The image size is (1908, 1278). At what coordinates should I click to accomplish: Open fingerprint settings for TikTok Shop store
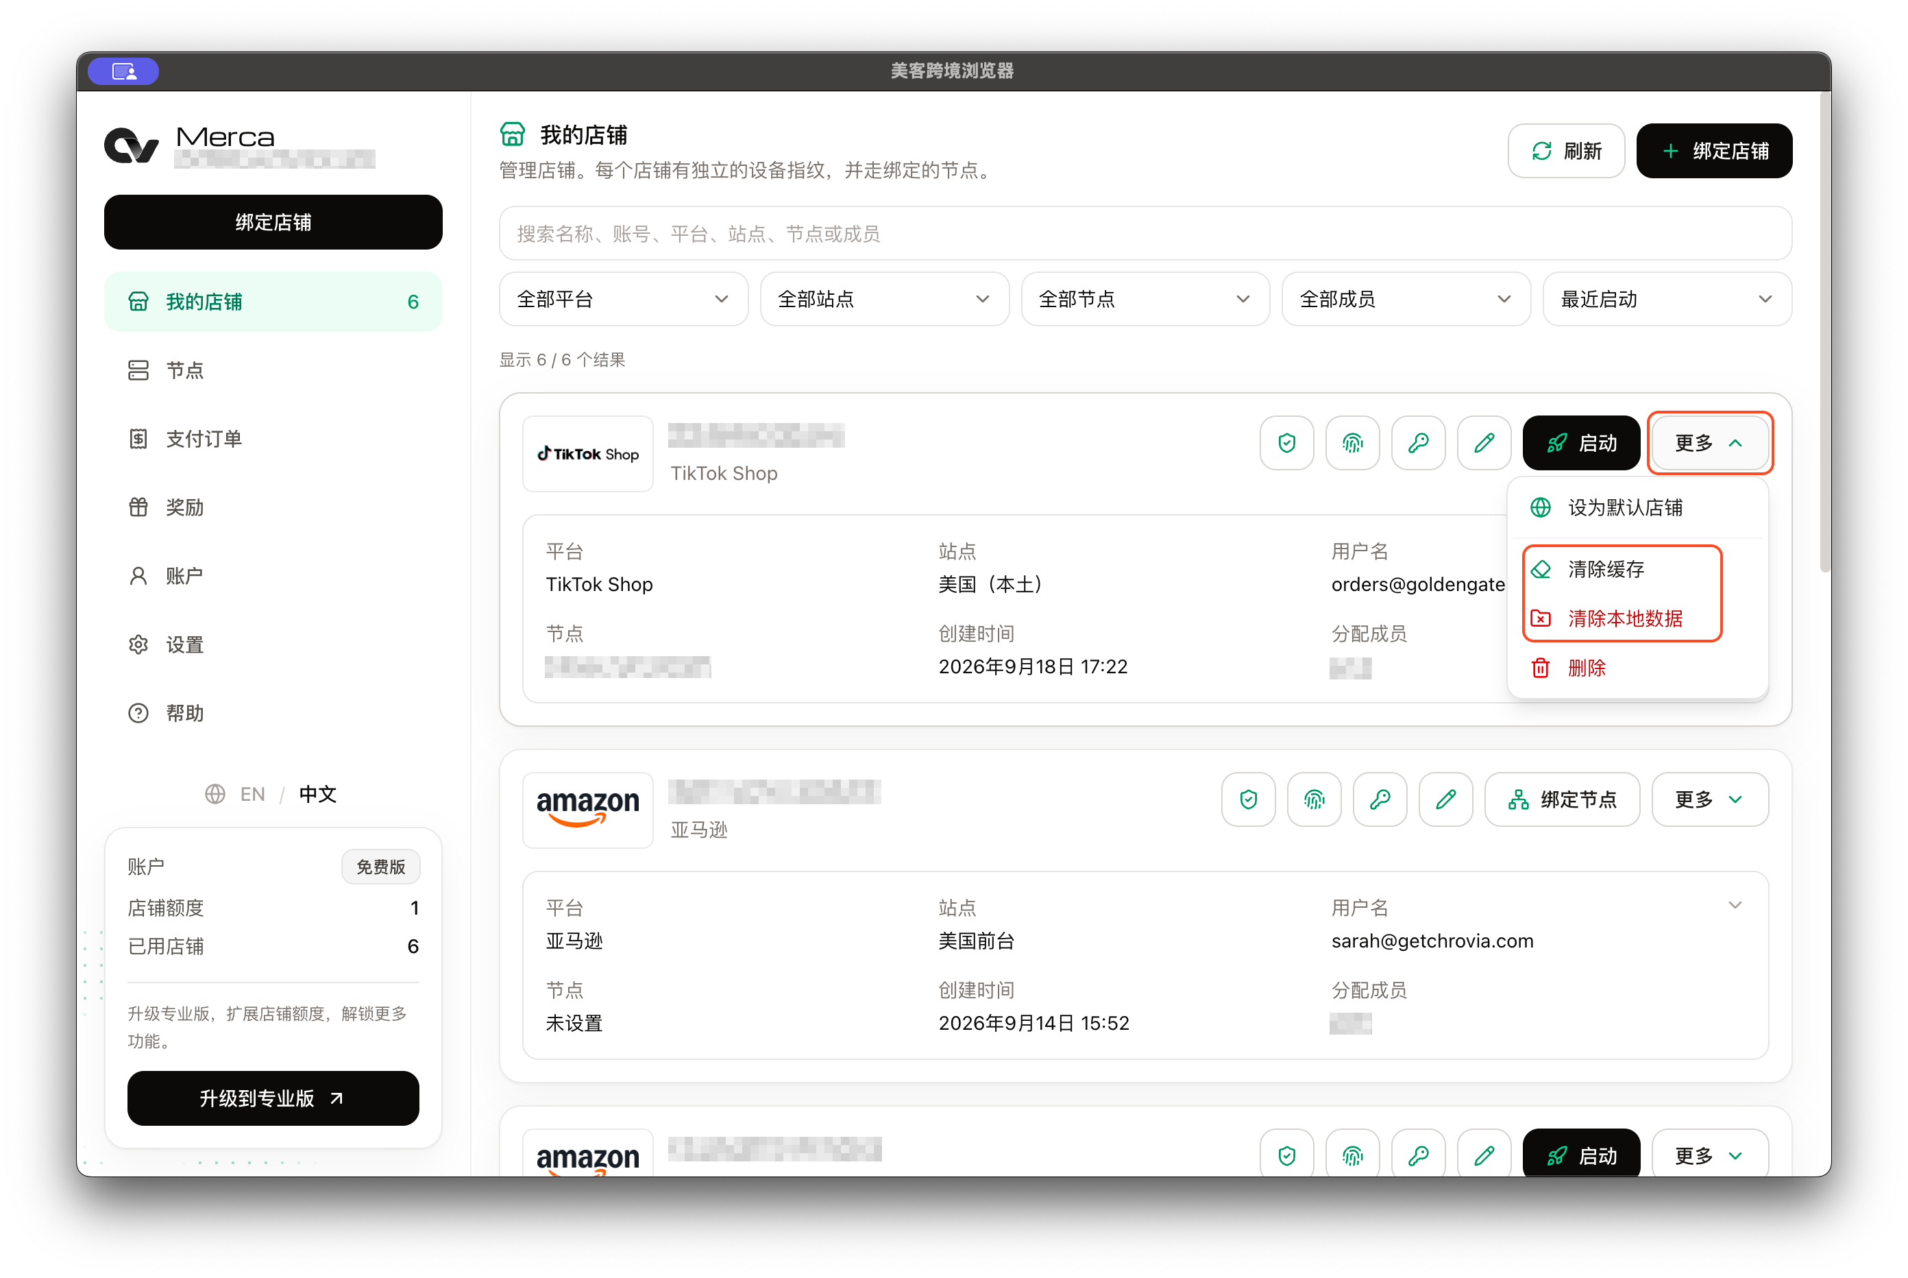1352,443
